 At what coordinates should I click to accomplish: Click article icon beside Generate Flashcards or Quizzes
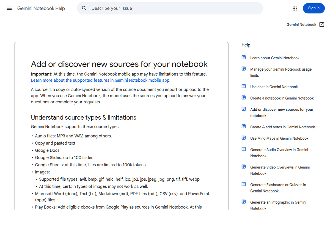244,184
